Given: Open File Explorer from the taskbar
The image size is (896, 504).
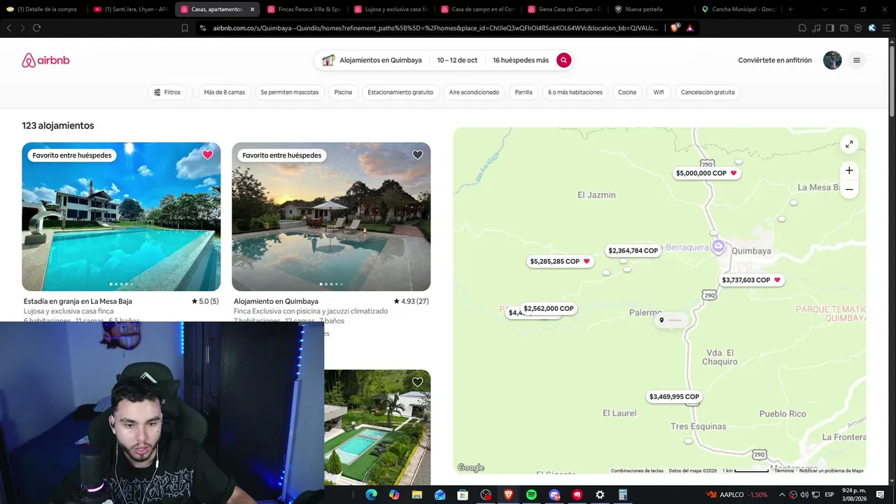Looking at the screenshot, I should pos(416,495).
